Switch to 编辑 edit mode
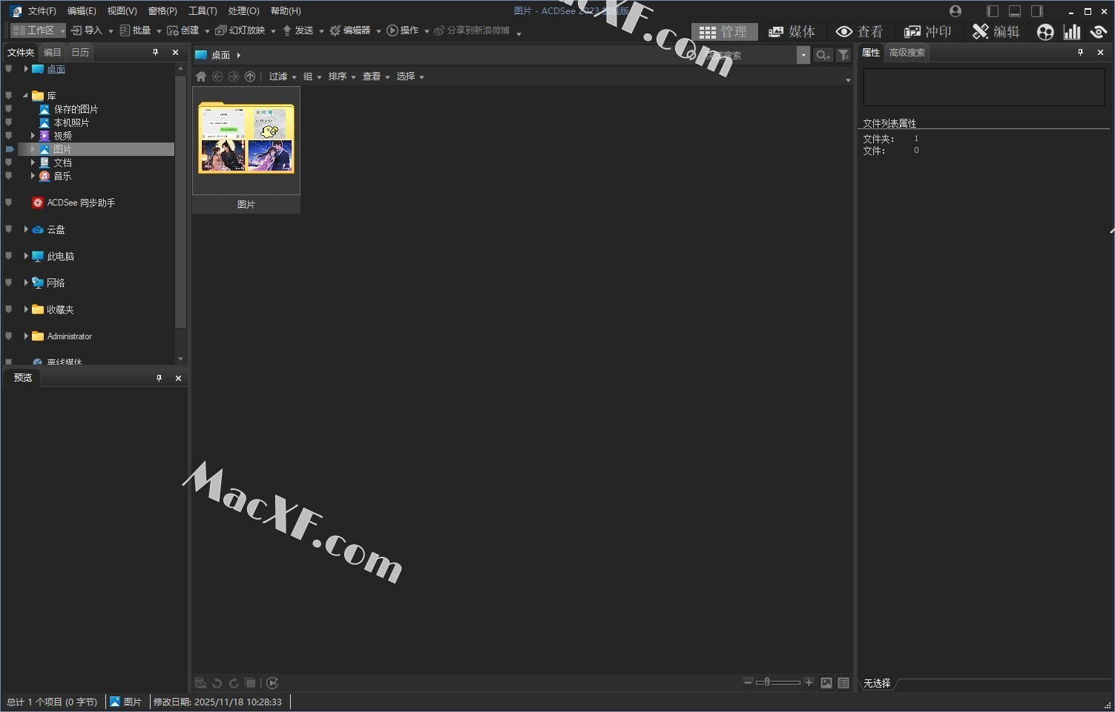The width and height of the screenshot is (1115, 712). (x=996, y=32)
